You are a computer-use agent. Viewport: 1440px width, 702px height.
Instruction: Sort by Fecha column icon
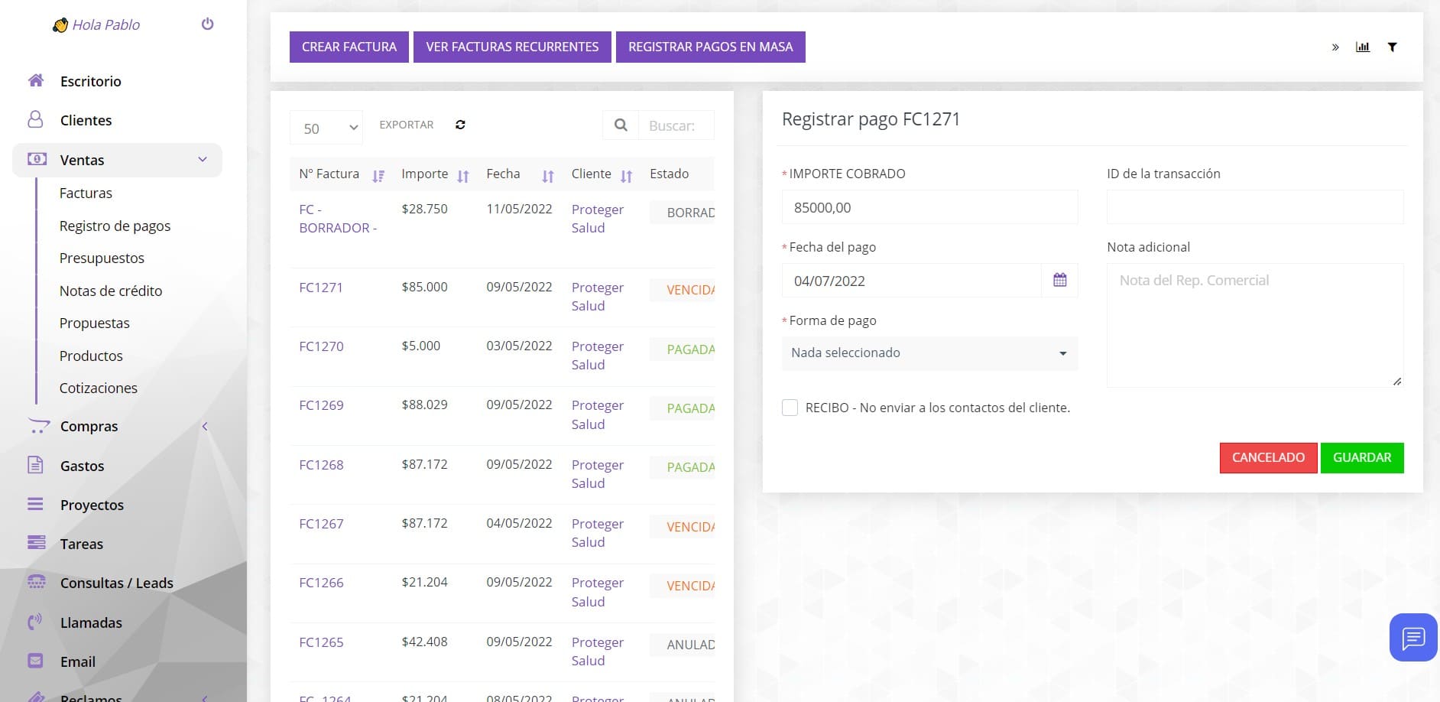[548, 177]
